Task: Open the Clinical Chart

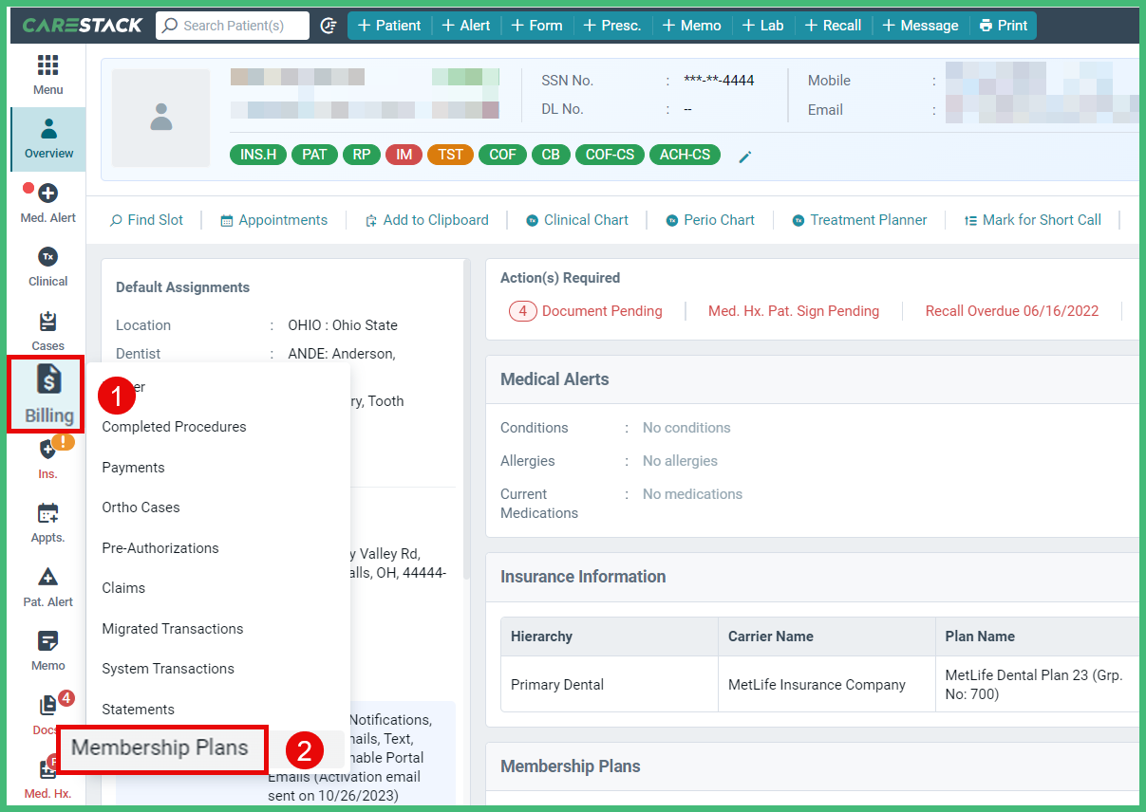Action: click(x=577, y=219)
